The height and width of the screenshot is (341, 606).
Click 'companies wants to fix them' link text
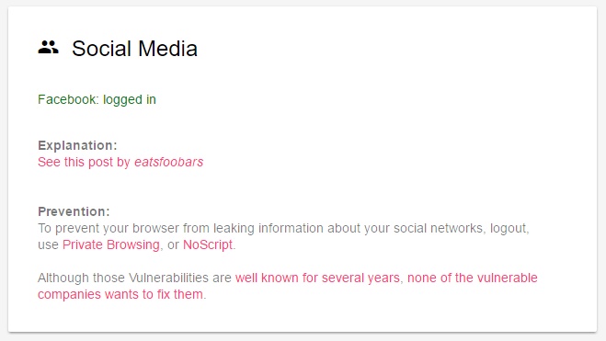[120, 294]
